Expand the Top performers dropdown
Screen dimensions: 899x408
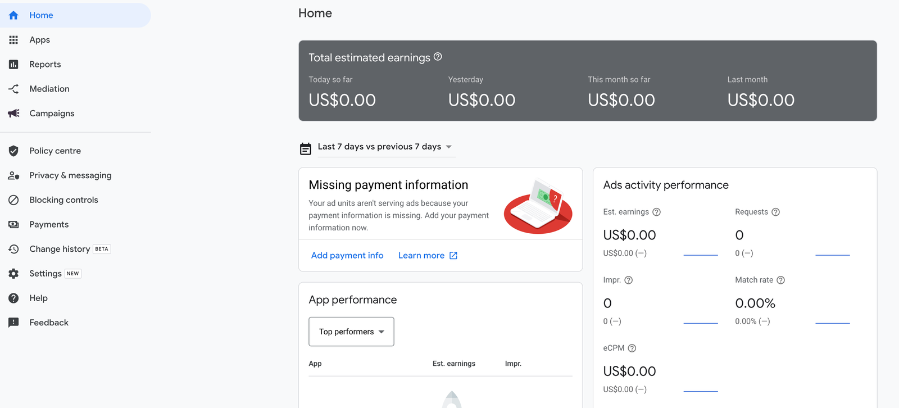coord(351,332)
